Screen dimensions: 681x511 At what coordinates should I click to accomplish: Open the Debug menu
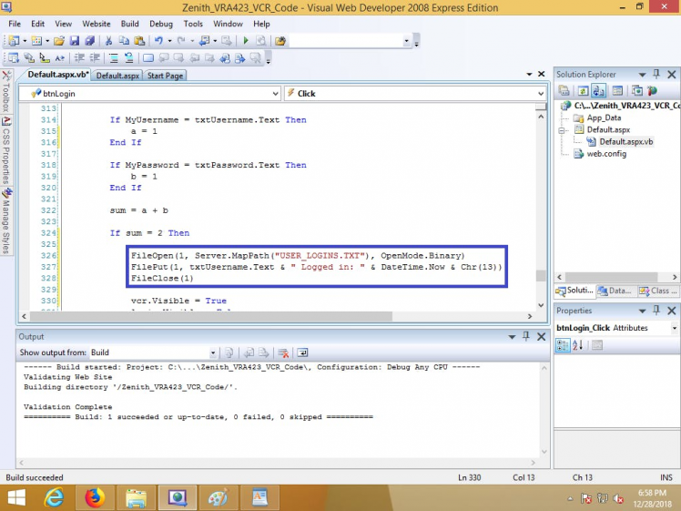coord(160,24)
